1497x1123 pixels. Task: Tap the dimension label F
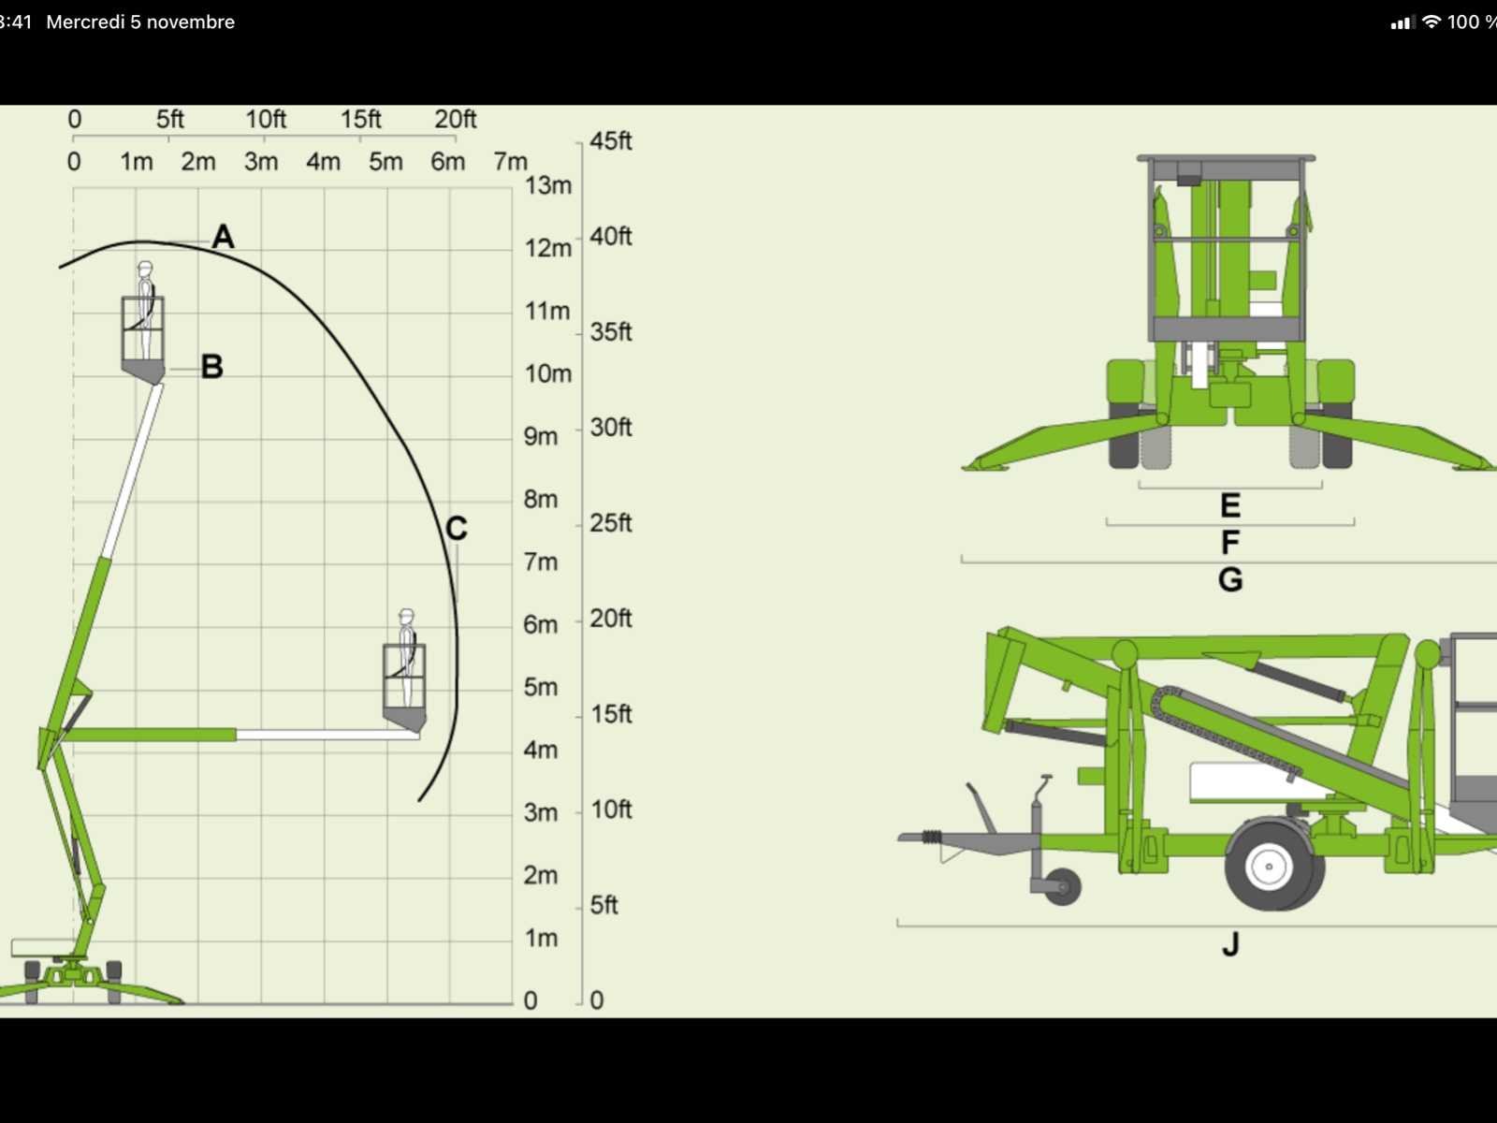click(1230, 543)
